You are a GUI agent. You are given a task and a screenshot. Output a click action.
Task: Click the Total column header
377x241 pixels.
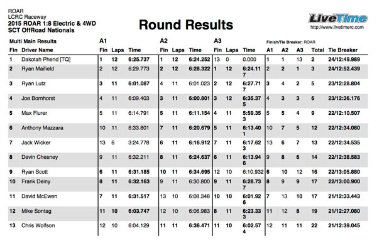[x=317, y=50]
